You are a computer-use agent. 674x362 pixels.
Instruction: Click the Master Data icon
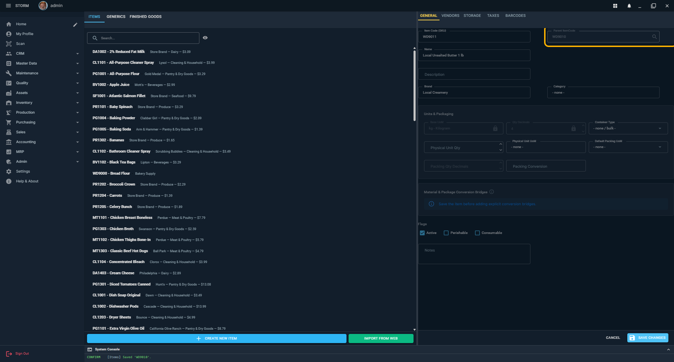[9, 63]
